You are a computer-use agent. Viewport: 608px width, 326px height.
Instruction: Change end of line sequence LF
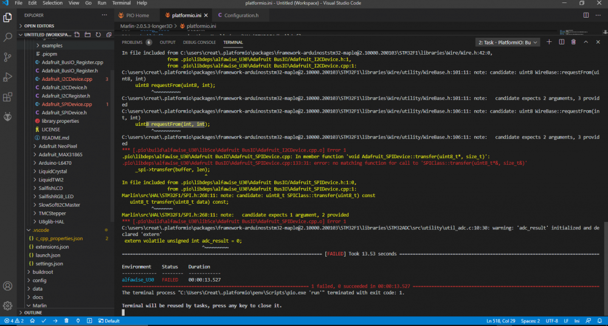coord(566,321)
